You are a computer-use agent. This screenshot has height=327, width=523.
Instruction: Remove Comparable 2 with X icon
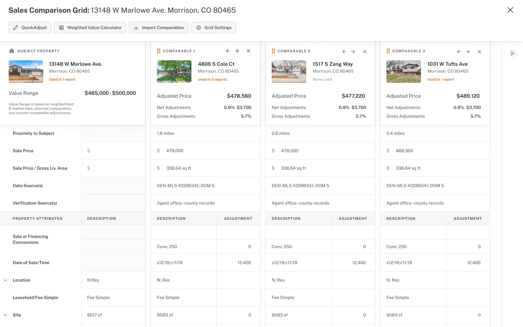point(365,52)
